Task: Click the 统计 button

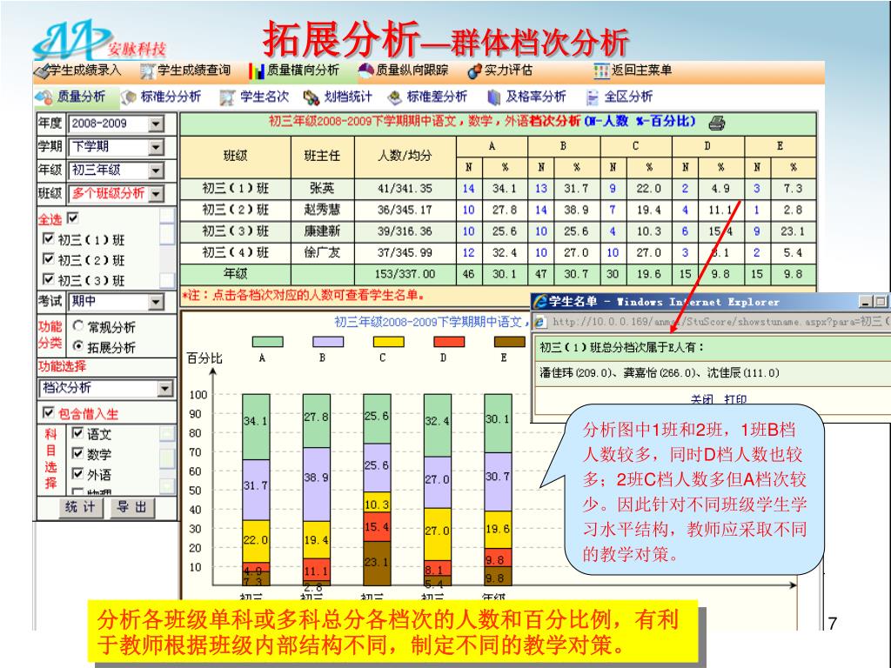Action: [81, 507]
